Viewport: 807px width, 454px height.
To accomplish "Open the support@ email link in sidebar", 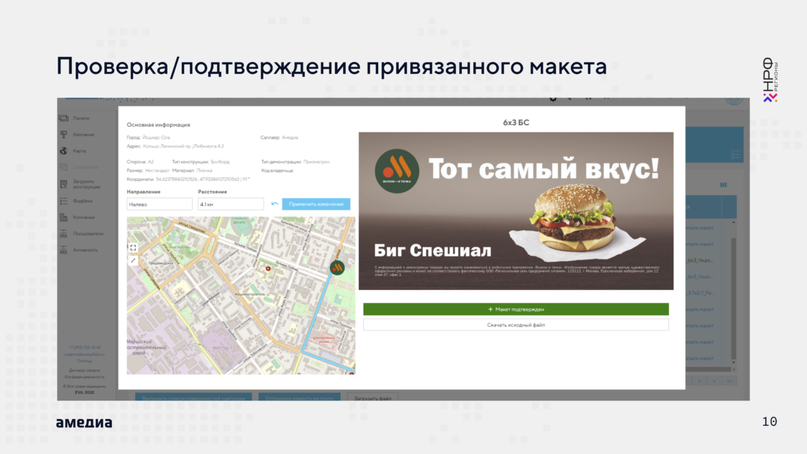I will (84, 355).
